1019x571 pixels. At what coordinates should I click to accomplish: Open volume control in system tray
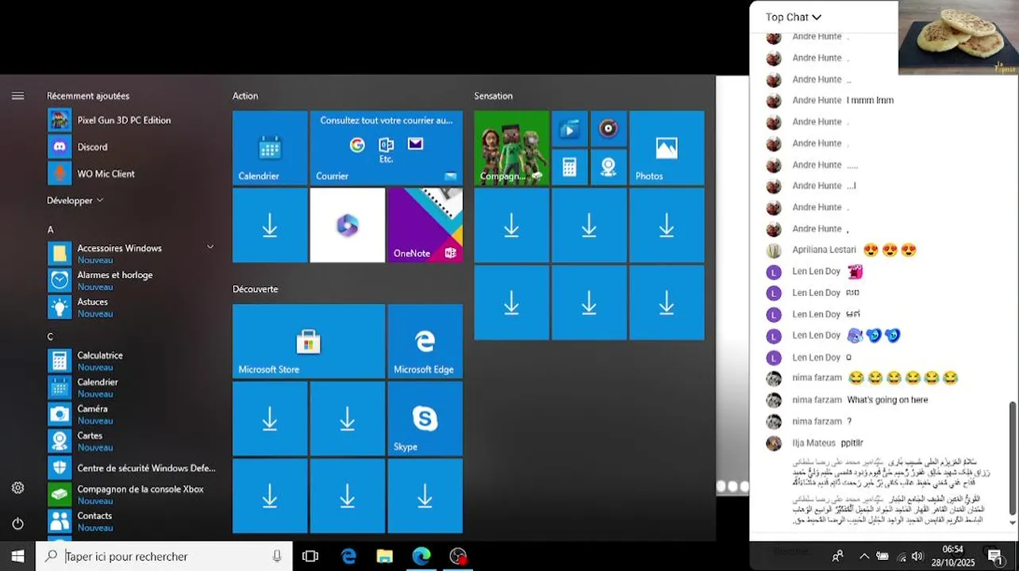917,557
